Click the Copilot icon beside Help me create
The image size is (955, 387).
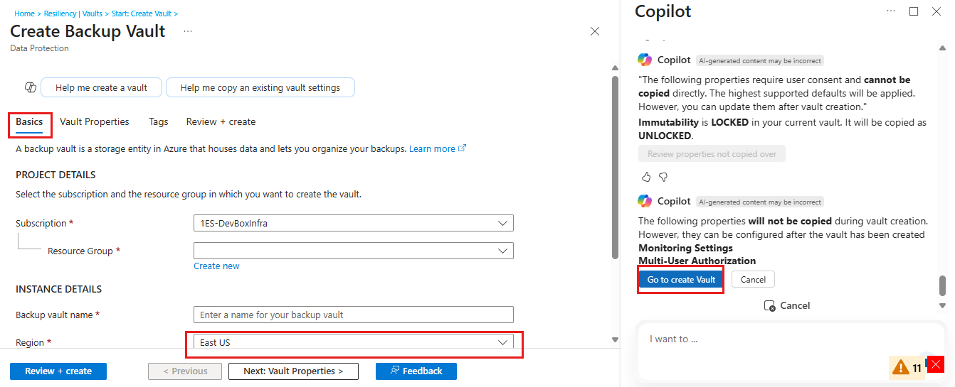click(30, 87)
